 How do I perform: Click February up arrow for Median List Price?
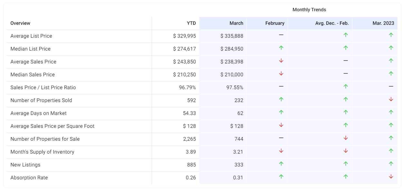click(x=281, y=48)
